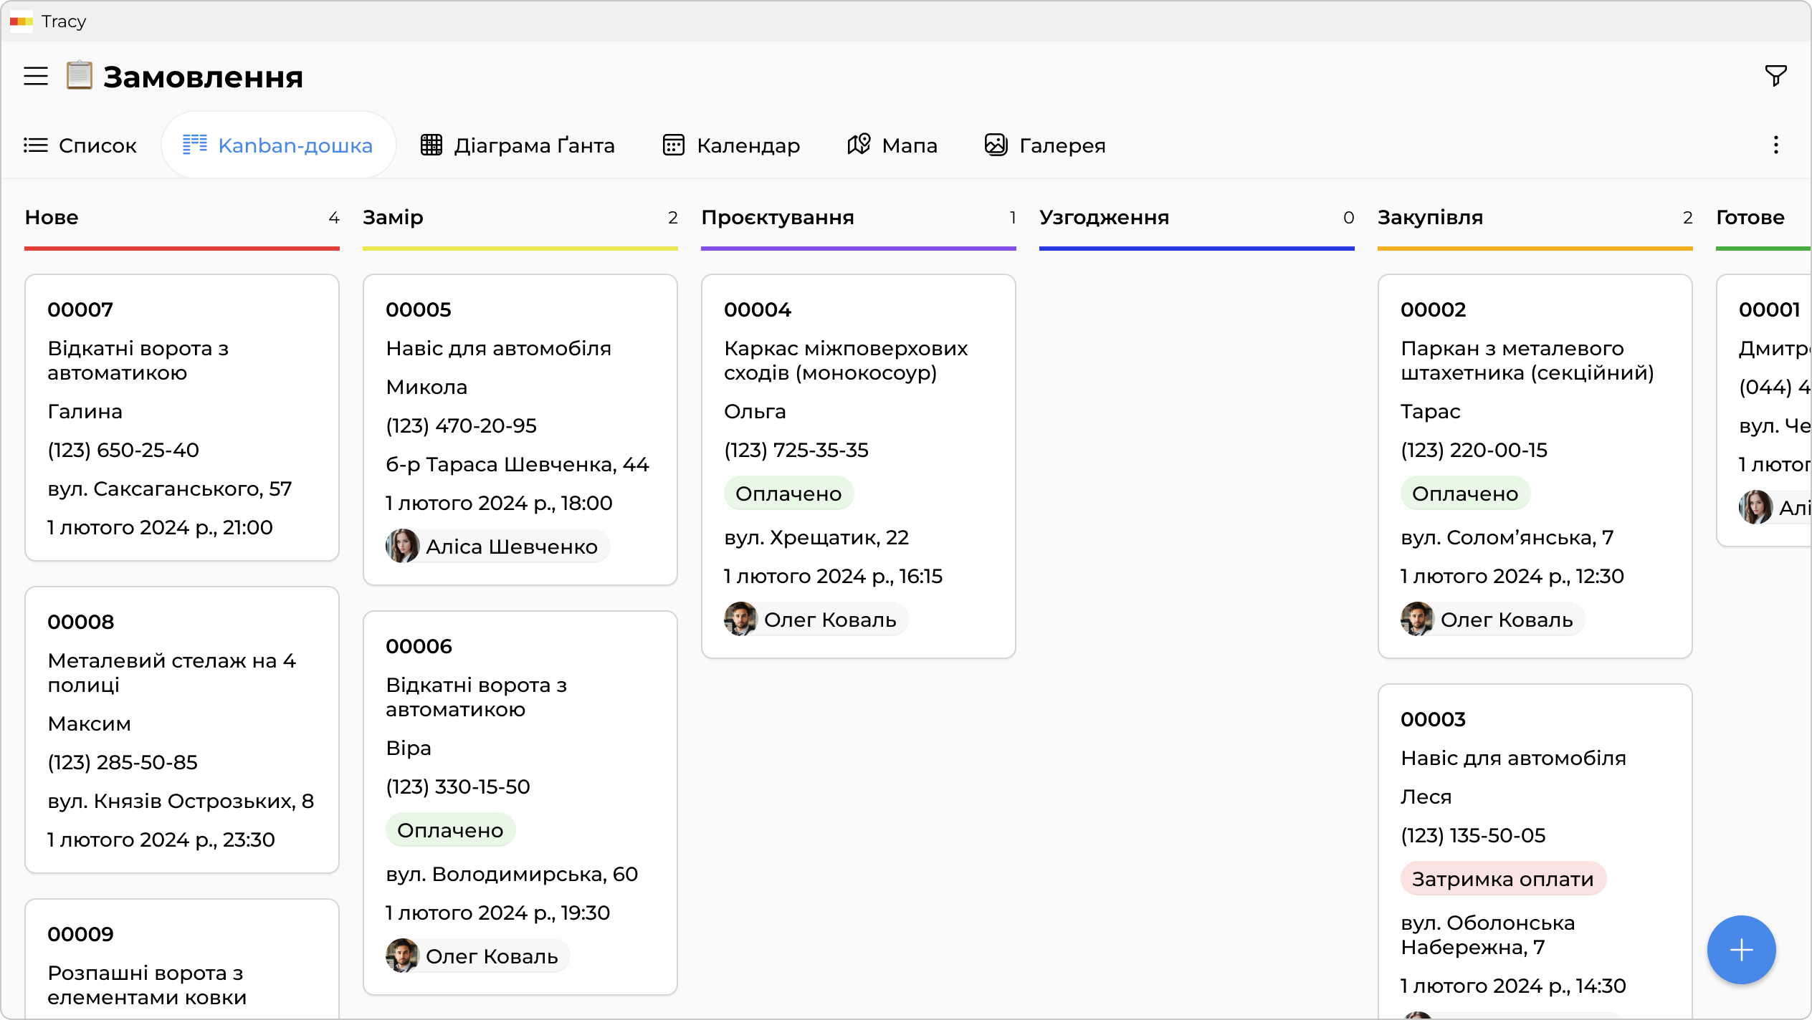Click the red bar under Нове column

[182, 249]
